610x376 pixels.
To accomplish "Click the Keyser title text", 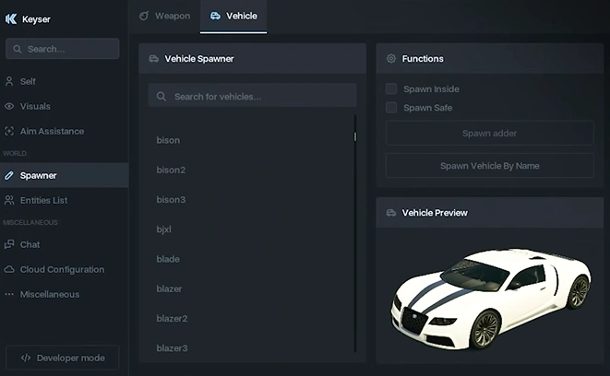I will (x=36, y=19).
